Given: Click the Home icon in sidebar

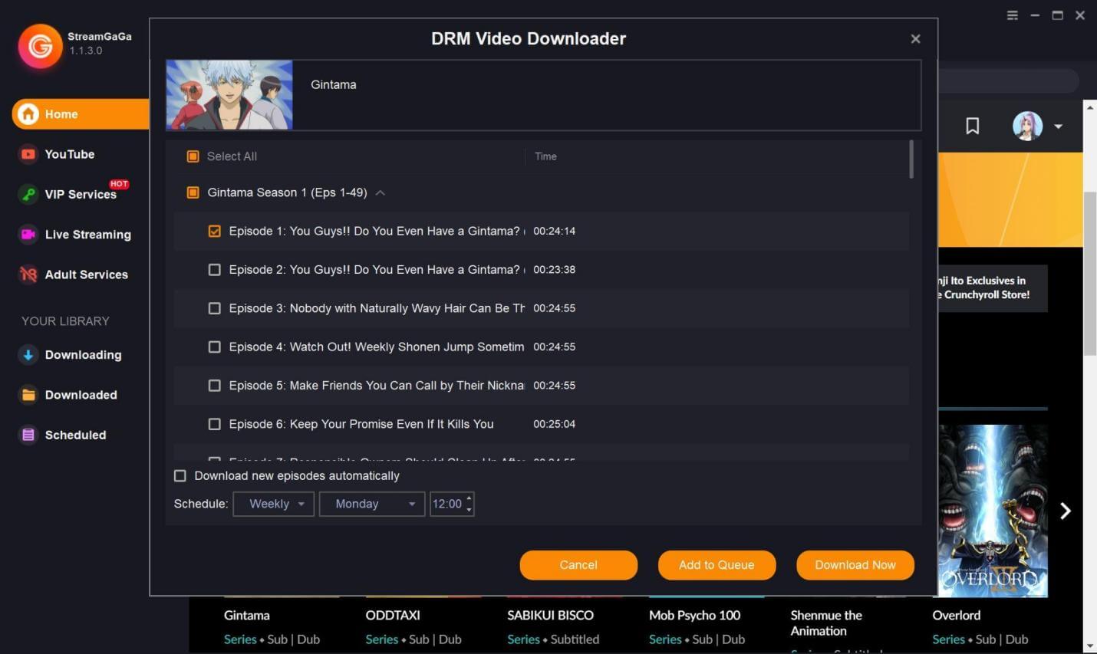Looking at the screenshot, I should [x=28, y=114].
